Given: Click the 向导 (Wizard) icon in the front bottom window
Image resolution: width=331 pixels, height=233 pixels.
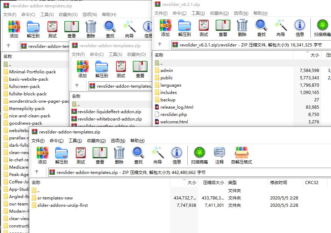Looking at the screenshot, I should tap(158, 155).
